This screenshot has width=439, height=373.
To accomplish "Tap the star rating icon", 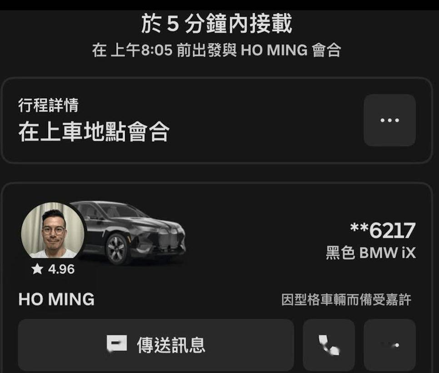I will click(x=37, y=269).
